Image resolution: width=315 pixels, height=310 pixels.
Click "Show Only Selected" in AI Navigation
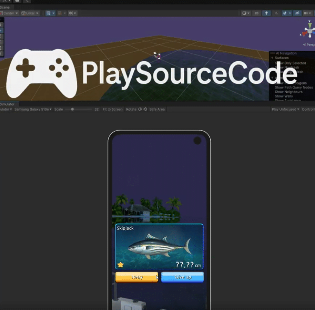[291, 63]
